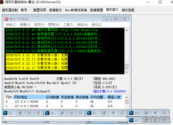Sort by 剩余数据 column header
This screenshot has height=125, width=173.
(82, 97)
